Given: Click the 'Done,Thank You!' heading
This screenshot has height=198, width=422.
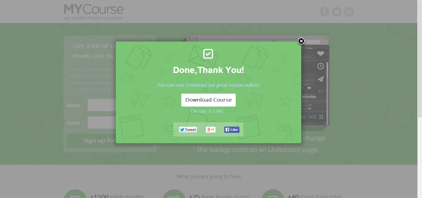Looking at the screenshot, I should [209, 70].
